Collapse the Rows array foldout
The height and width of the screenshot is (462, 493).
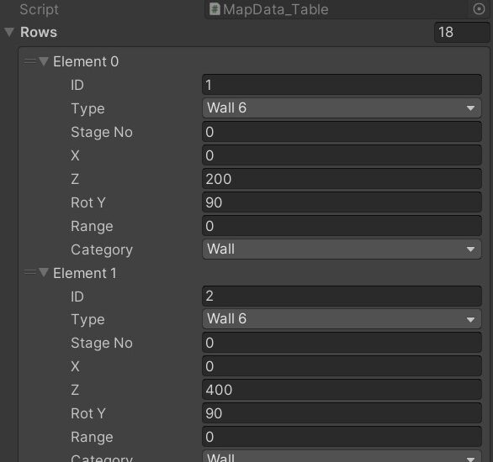coord(9,32)
